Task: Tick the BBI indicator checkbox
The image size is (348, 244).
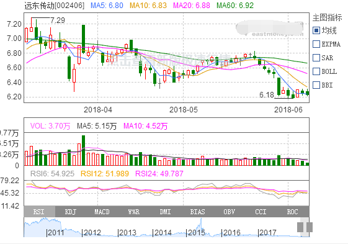Action: (316, 85)
